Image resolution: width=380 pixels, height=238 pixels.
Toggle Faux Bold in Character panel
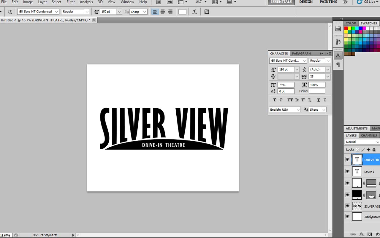[x=274, y=100]
